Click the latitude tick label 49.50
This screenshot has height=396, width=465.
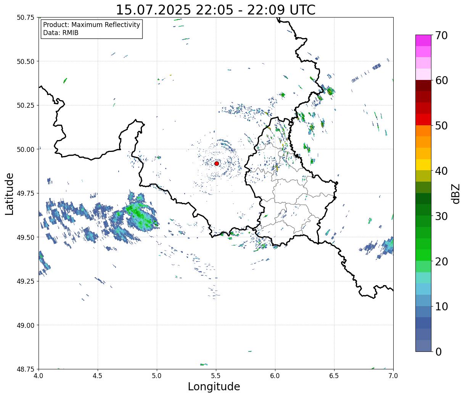26,237
